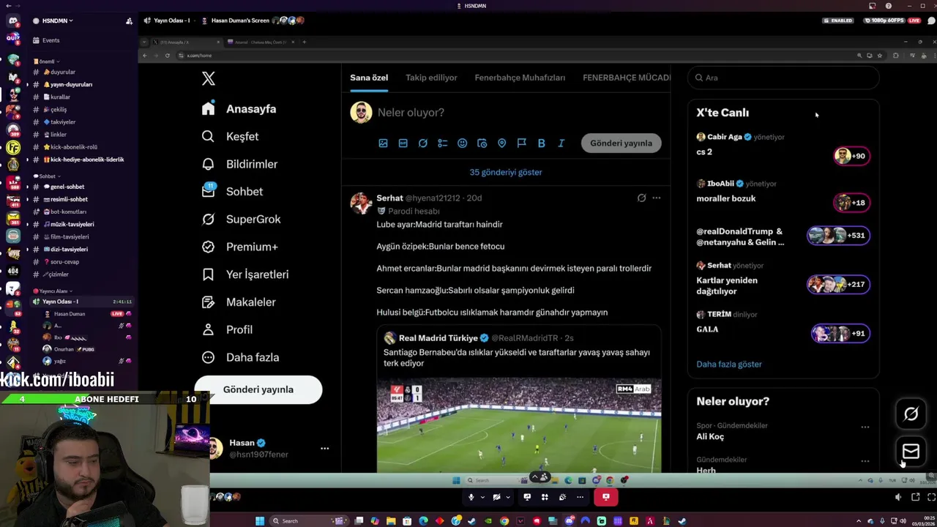
Task: Open camera options dropdown arrow
Action: (x=507, y=497)
